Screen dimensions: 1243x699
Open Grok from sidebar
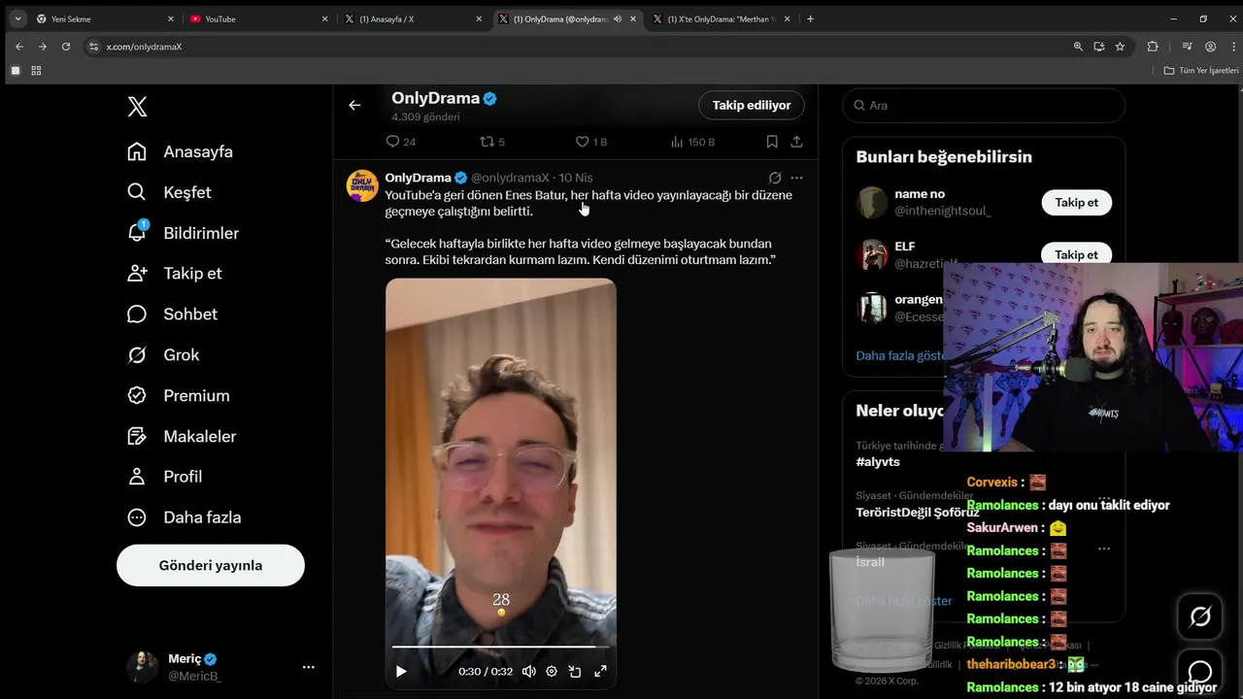pyautogui.click(x=163, y=354)
